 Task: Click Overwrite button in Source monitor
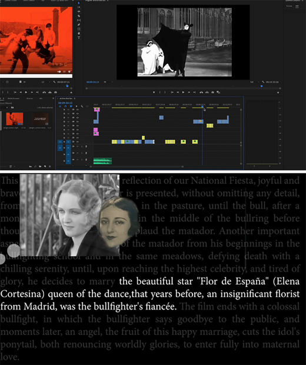pos(49,92)
